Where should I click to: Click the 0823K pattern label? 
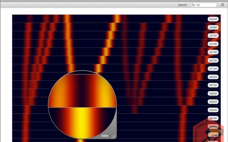[213, 77]
